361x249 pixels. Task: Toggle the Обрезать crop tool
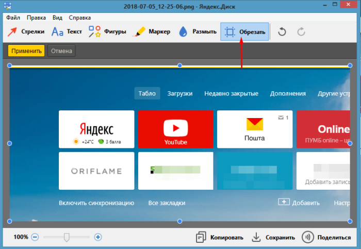(x=244, y=31)
